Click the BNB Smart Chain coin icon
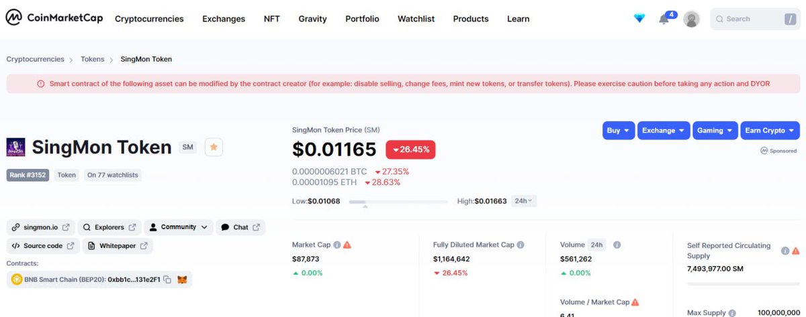 click(x=15, y=279)
